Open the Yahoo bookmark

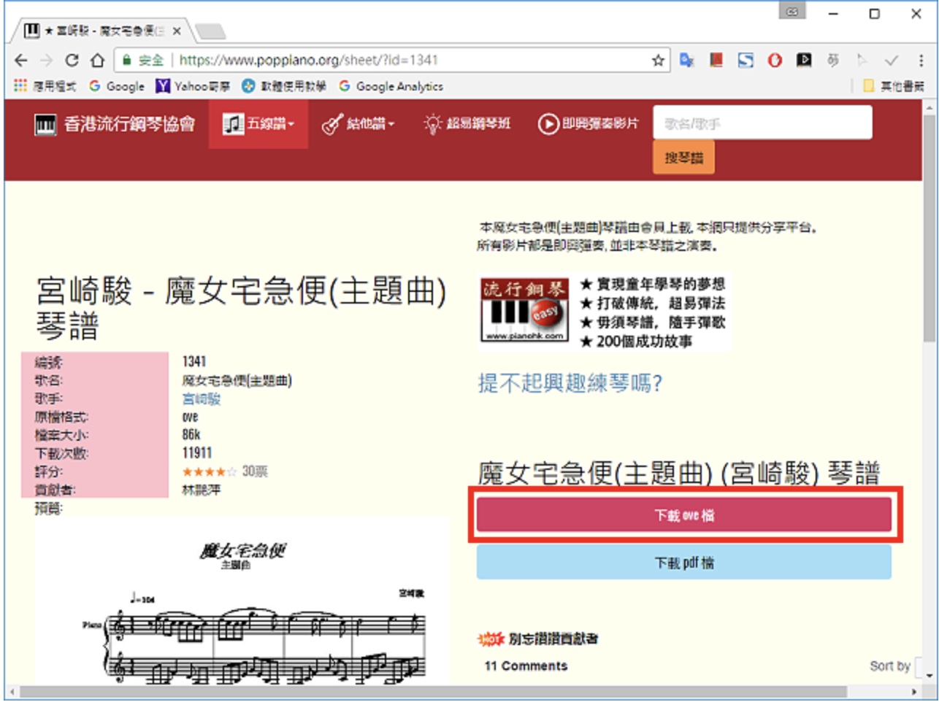click(x=193, y=86)
